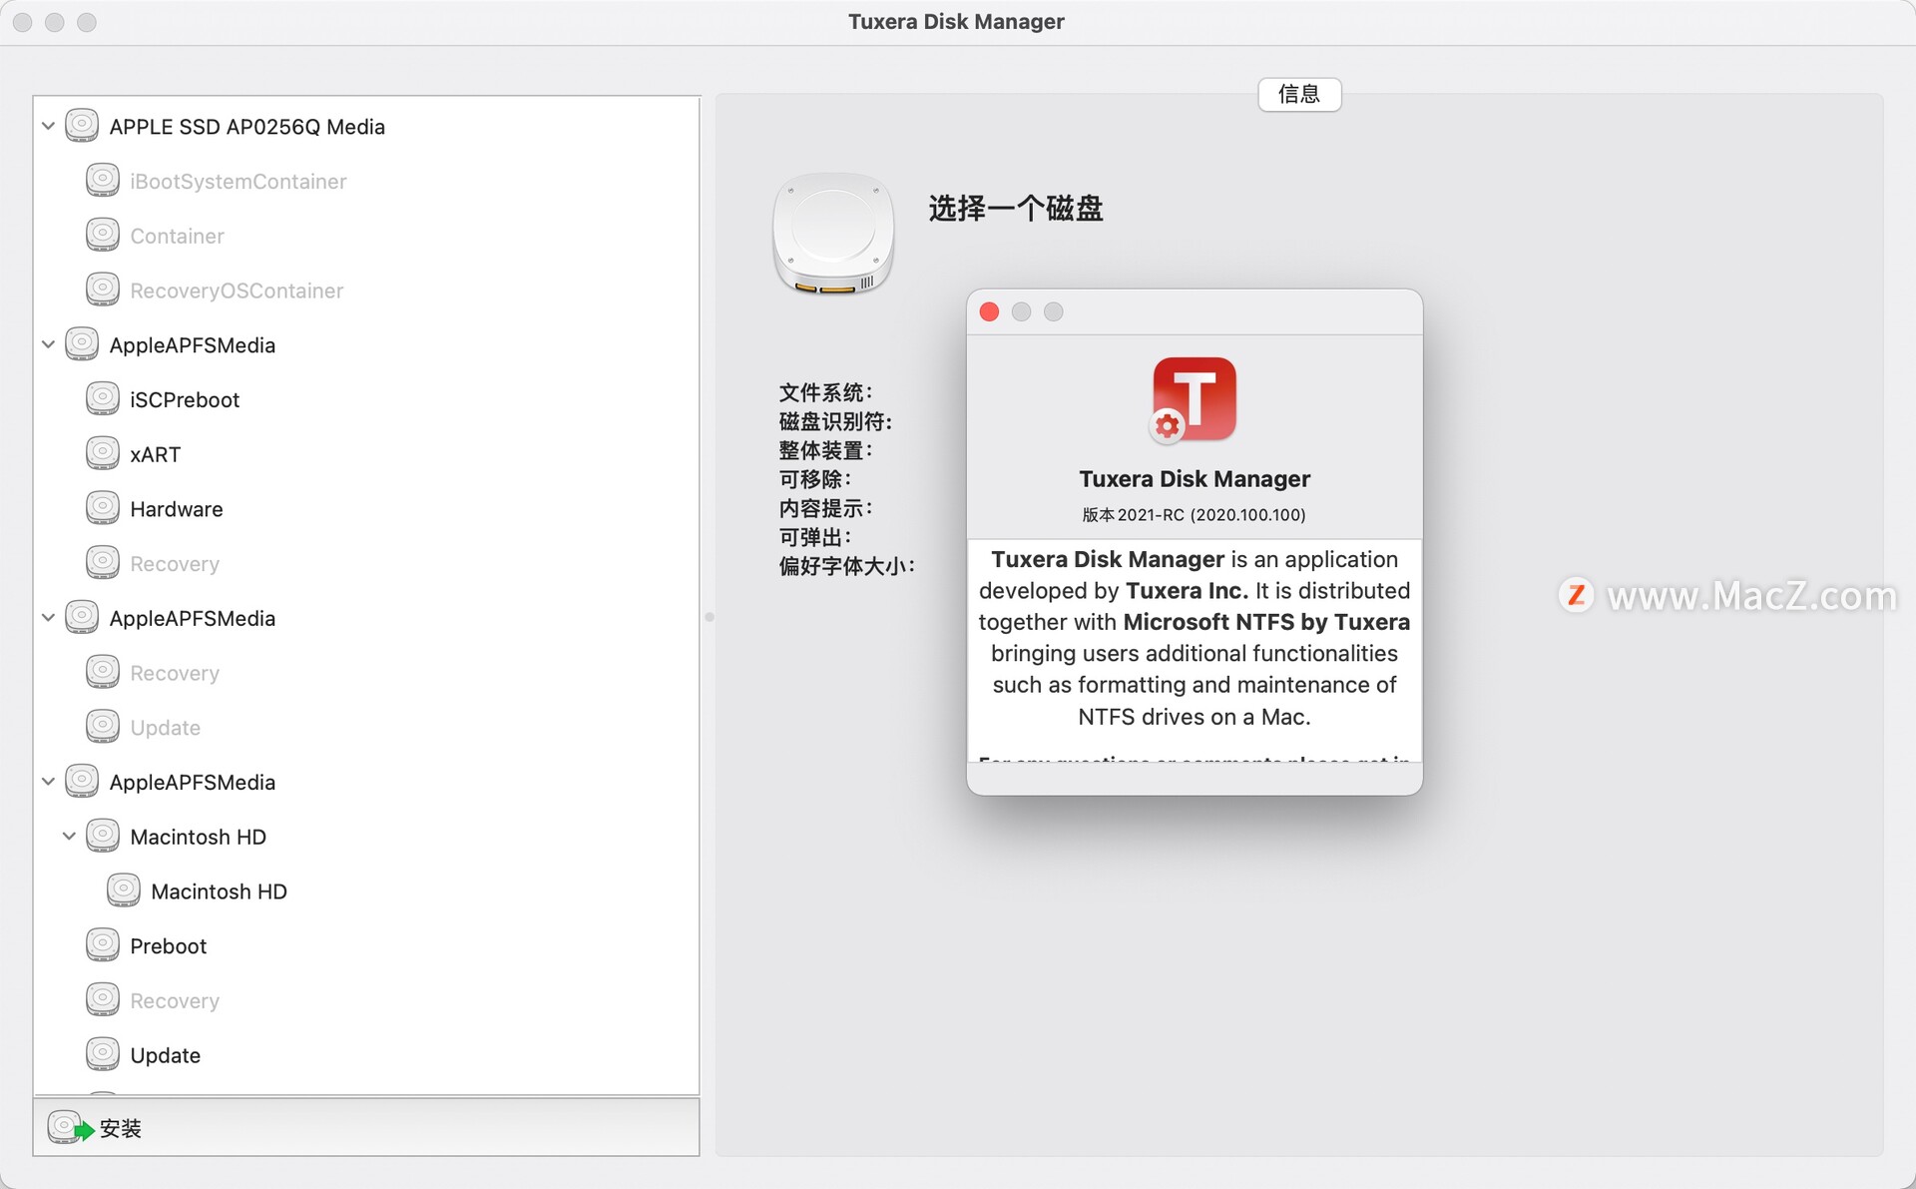Collapse the AppleAPFSMedia group containing Macintosh HD

click(x=48, y=782)
